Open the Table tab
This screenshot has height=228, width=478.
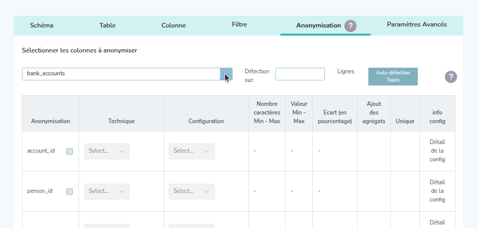pos(107,25)
